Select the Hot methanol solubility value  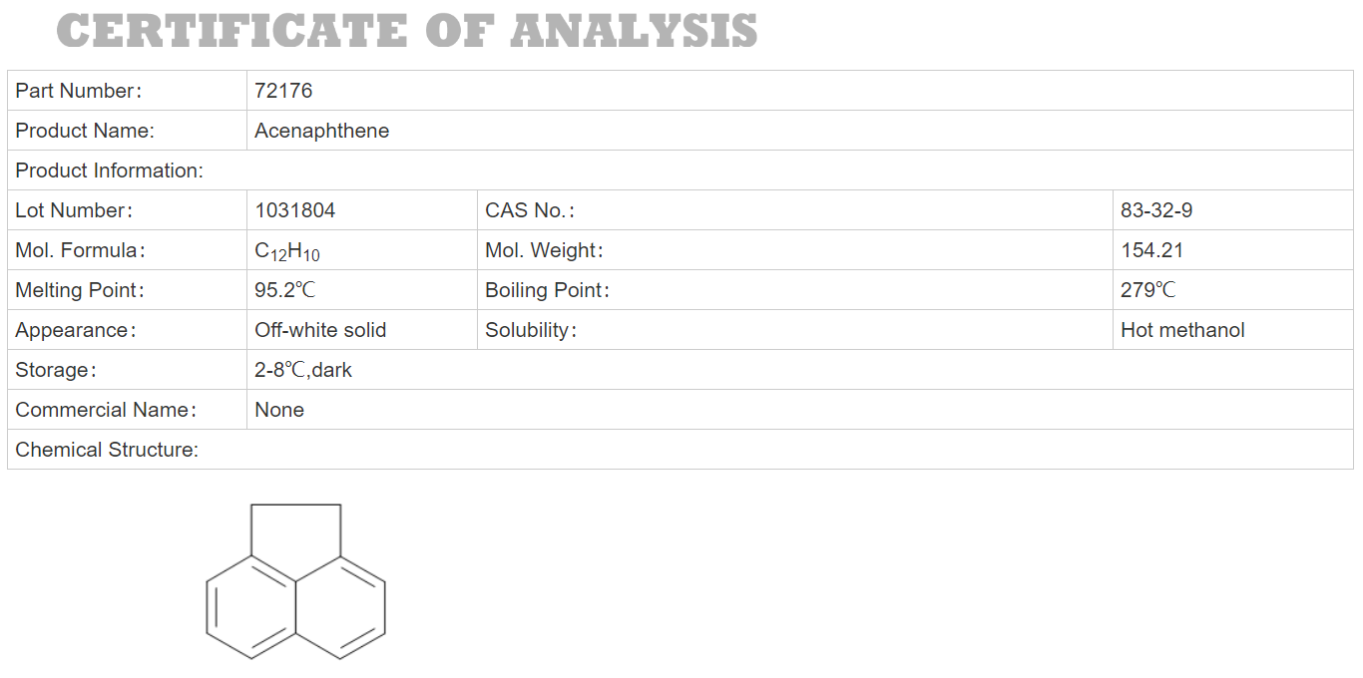pos(1182,330)
